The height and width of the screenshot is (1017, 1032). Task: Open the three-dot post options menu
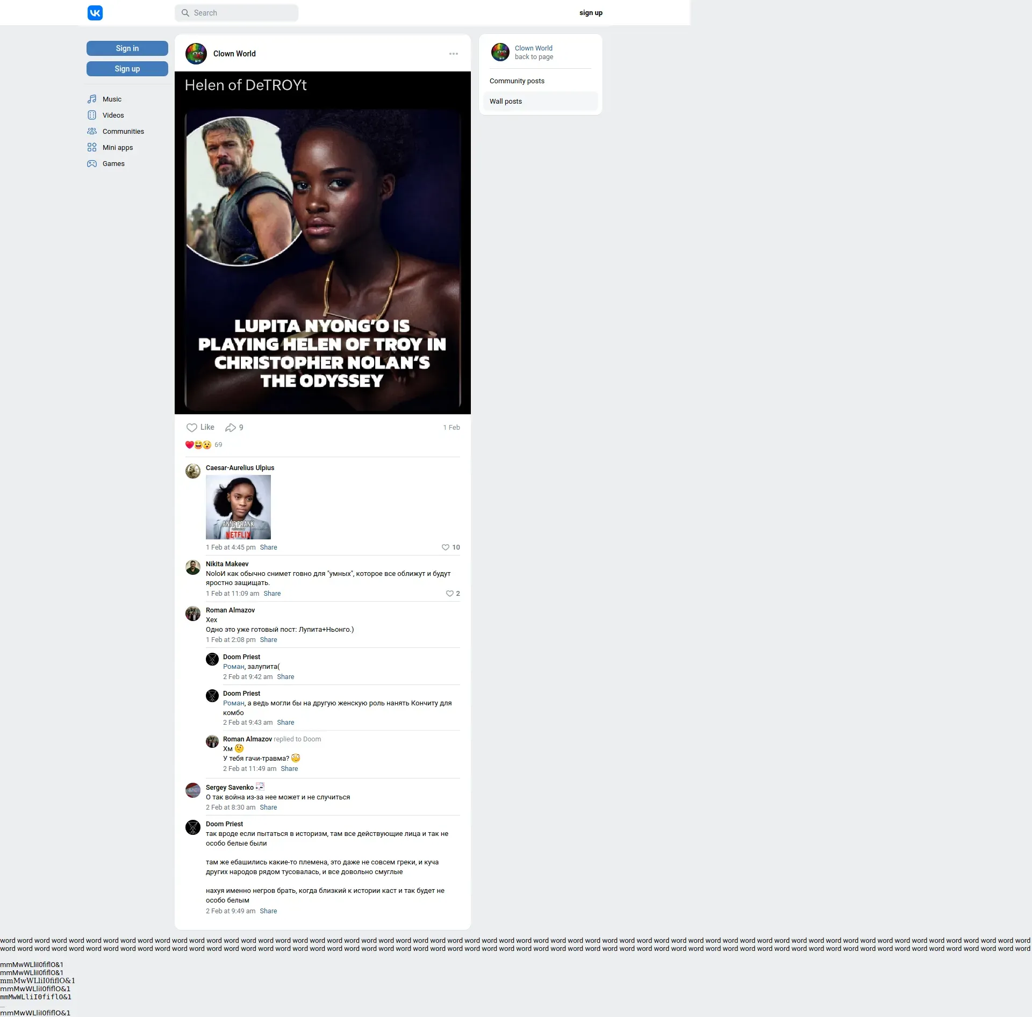click(454, 54)
